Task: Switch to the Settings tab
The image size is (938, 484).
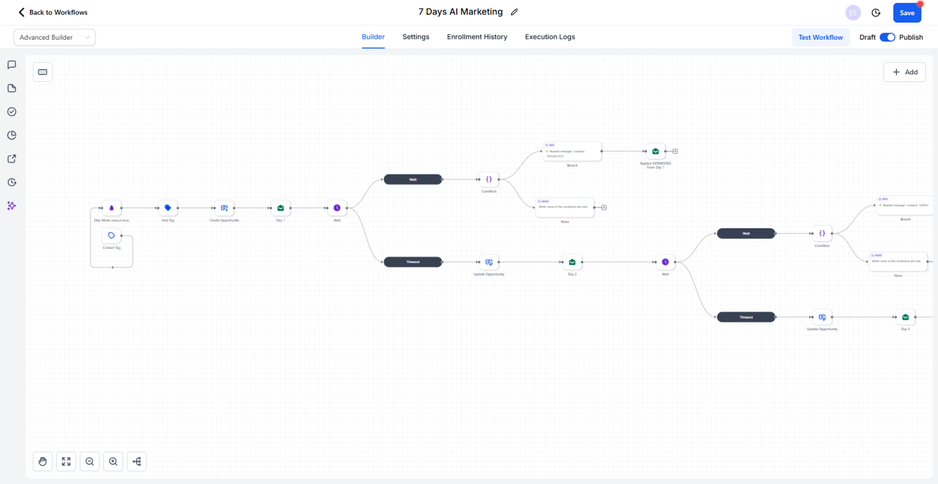Action: (416, 37)
